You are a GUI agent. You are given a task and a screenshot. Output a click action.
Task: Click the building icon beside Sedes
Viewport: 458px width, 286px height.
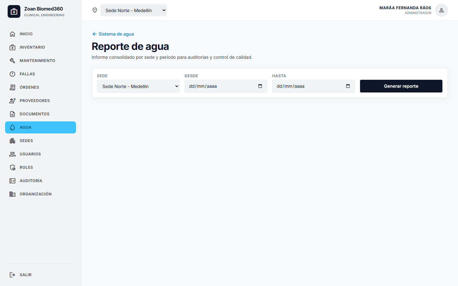tap(12, 141)
